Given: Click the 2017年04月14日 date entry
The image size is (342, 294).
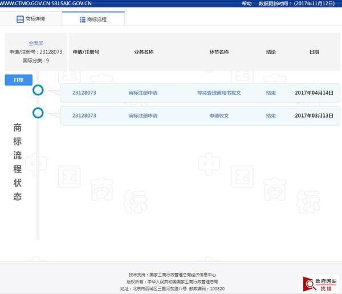Looking at the screenshot, I should click(313, 92).
